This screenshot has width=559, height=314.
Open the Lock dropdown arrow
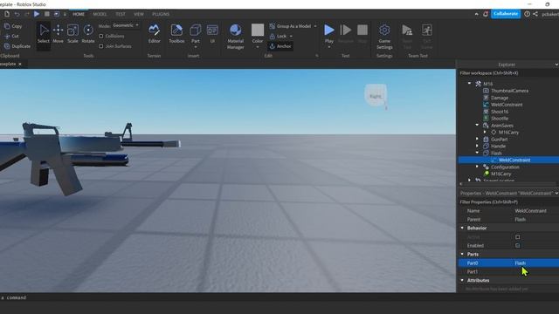(x=291, y=36)
